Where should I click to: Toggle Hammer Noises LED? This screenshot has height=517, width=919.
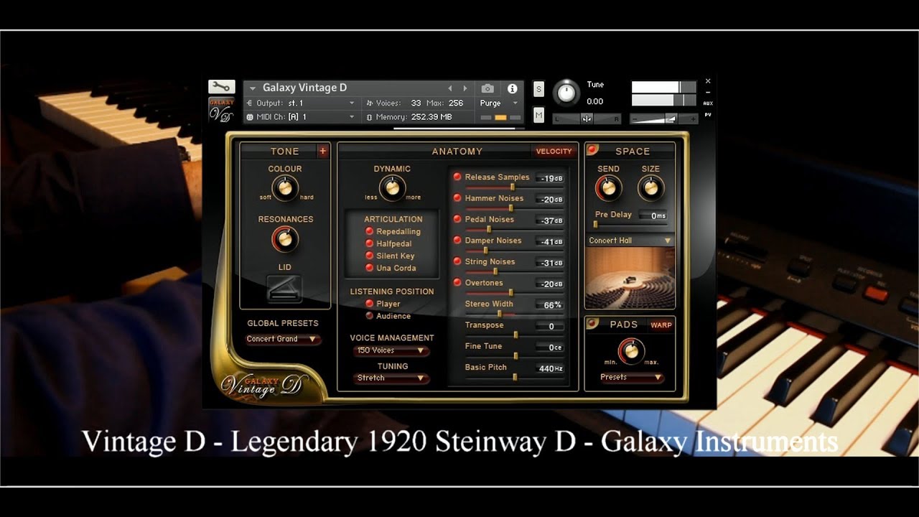pyautogui.click(x=457, y=198)
